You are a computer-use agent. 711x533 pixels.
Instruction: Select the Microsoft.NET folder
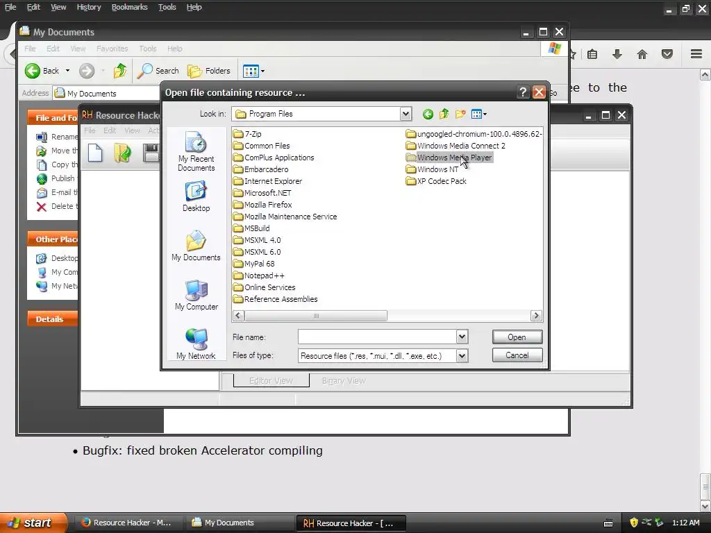pyautogui.click(x=262, y=193)
